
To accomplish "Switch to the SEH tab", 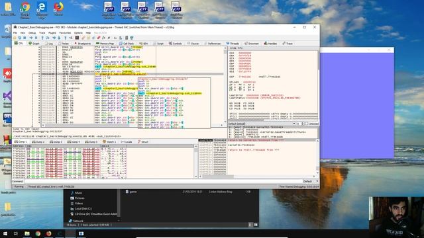I will tap(144, 43).
